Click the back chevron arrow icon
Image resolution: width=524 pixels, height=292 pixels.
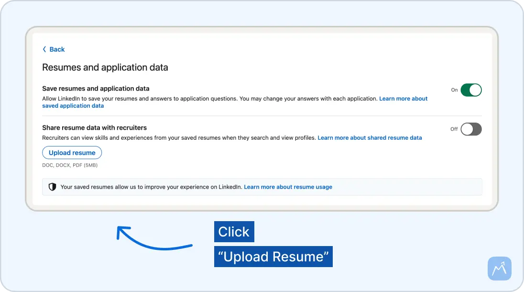tap(44, 49)
